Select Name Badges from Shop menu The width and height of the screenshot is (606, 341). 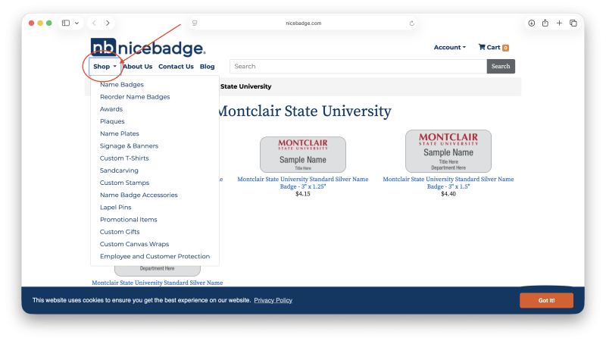click(x=122, y=84)
